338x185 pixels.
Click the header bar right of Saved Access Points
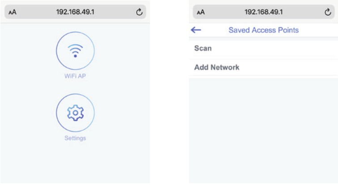point(318,30)
